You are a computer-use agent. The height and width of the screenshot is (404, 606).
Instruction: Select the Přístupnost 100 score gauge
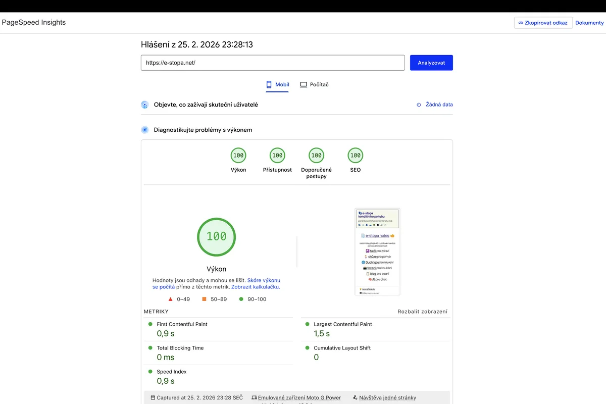(x=277, y=156)
